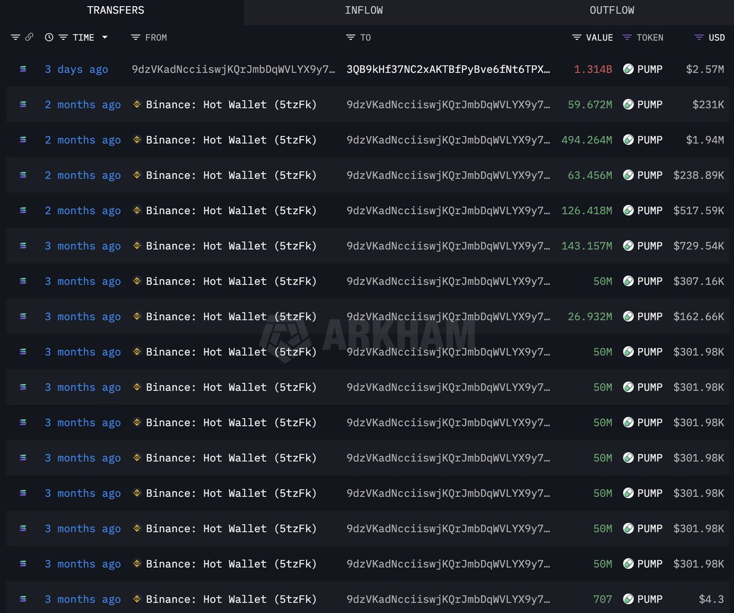Click Solana chain icon on 3 days ago row

[23, 69]
